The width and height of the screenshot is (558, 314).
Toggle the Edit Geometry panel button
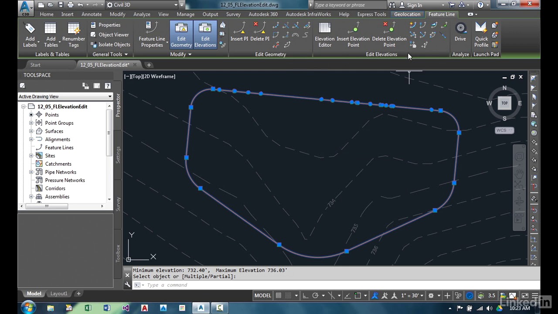(181, 35)
